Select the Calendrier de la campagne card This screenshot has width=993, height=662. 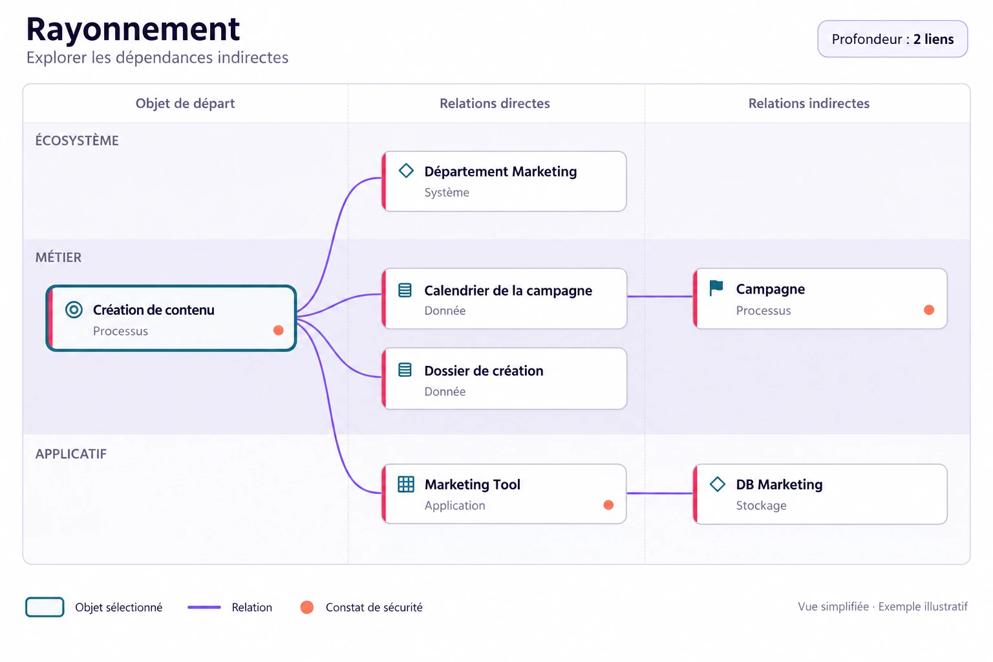504,299
